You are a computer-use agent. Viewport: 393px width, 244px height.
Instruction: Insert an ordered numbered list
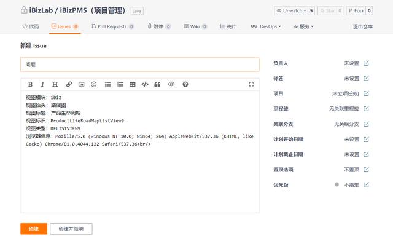click(120, 84)
